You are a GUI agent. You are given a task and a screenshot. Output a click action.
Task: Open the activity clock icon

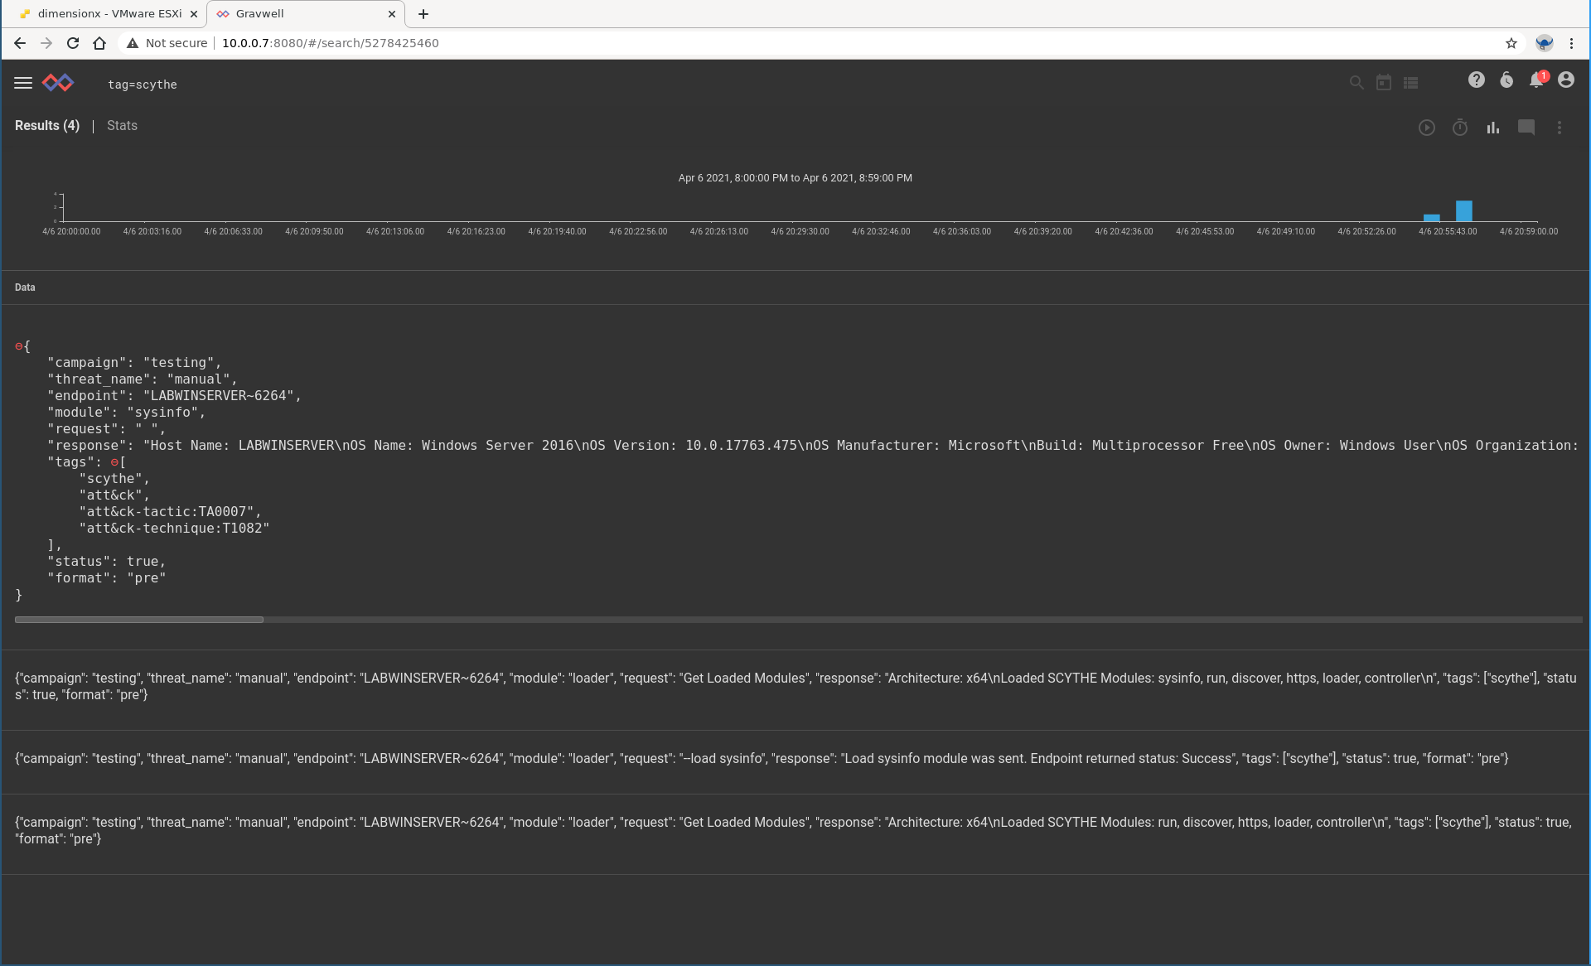click(1506, 80)
